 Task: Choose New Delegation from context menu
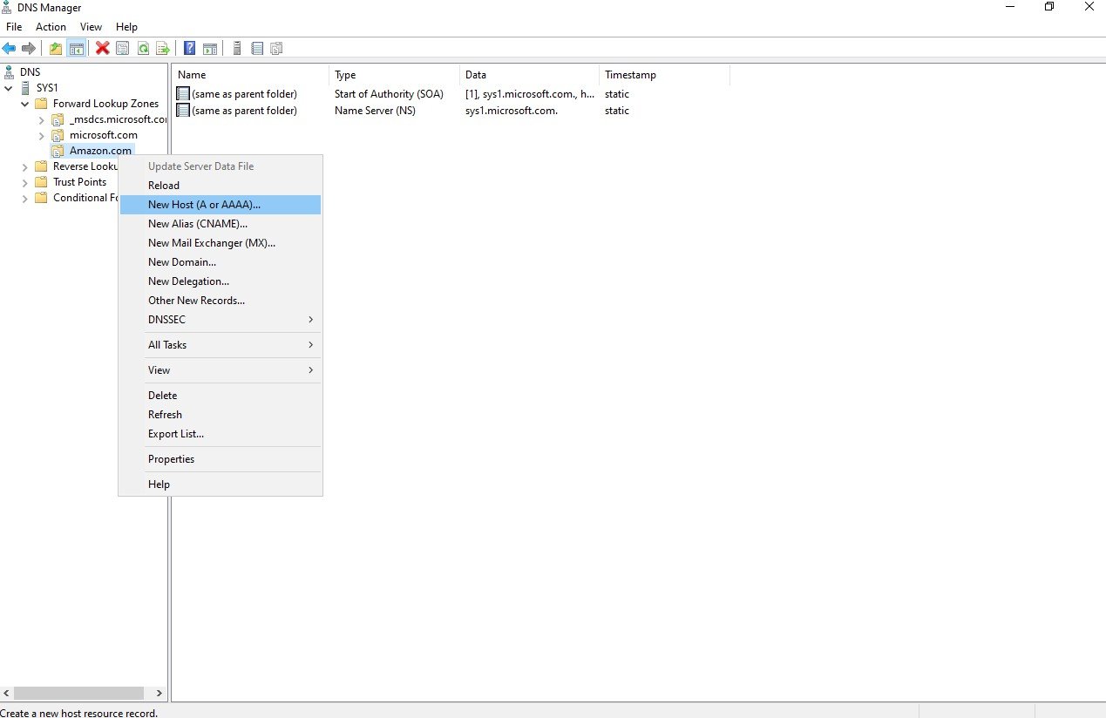(221, 281)
